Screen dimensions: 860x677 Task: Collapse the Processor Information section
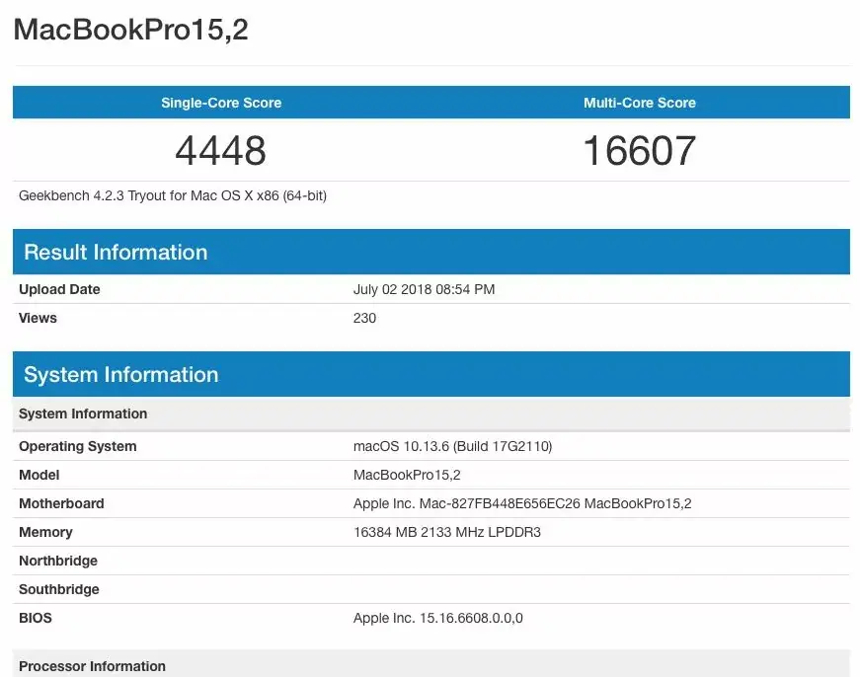point(92,666)
